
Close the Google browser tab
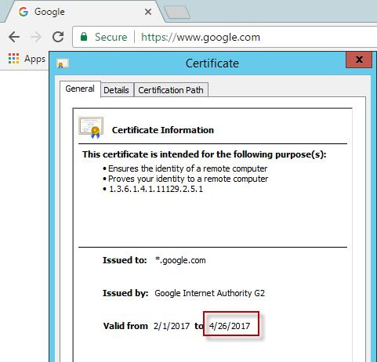click(148, 12)
